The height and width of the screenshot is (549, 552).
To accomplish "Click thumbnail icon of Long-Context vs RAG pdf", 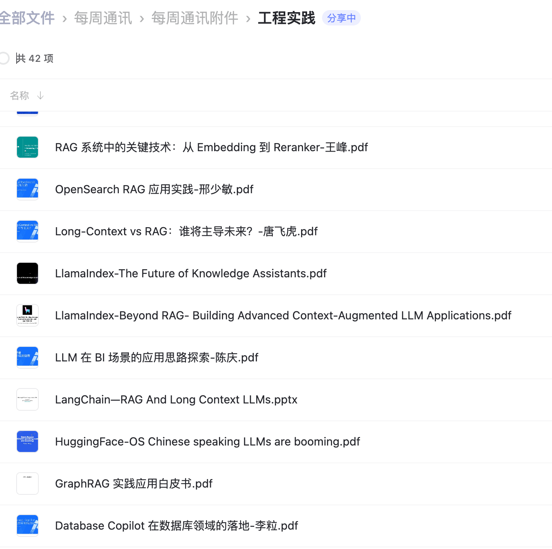I will (27, 231).
